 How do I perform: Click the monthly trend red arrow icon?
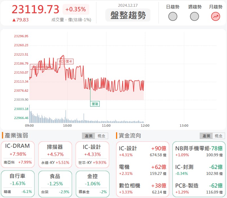(x=215, y=16)
